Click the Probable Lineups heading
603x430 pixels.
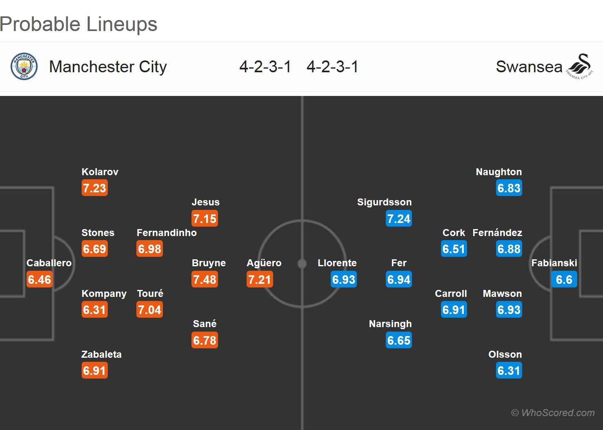(79, 24)
